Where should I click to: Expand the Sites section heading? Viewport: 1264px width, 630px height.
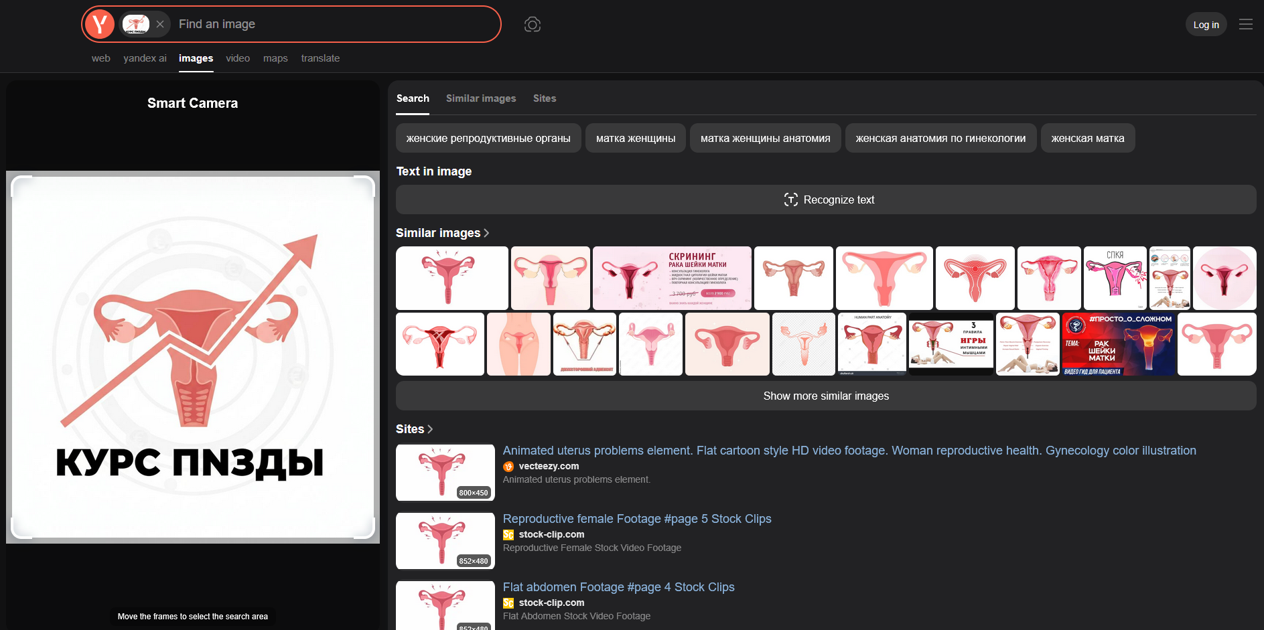tap(415, 429)
